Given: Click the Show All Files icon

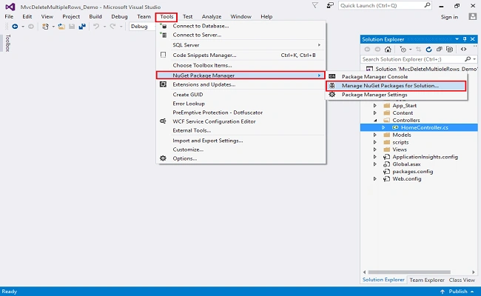Looking at the screenshot, I should [x=450, y=49].
